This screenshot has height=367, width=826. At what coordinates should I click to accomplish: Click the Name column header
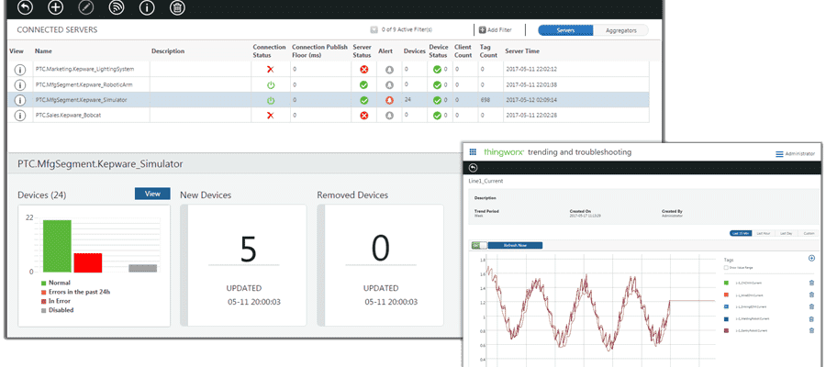43,51
